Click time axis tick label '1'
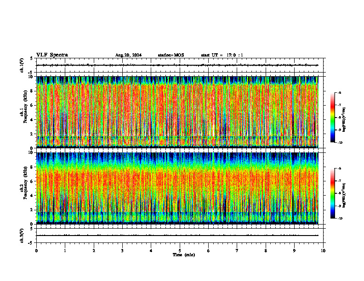The image size is (364, 281). [65, 251]
